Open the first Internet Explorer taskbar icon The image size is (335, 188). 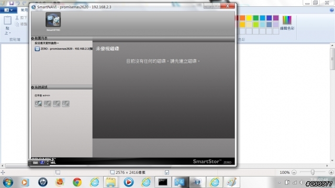94,182
